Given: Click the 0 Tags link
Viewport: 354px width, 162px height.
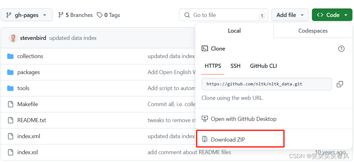Looking at the screenshot, I should tap(108, 15).
